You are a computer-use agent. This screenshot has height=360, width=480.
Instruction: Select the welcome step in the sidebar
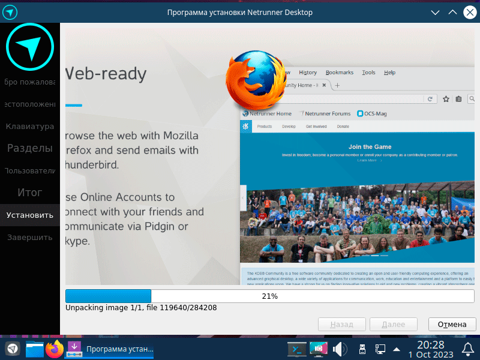tap(30, 82)
